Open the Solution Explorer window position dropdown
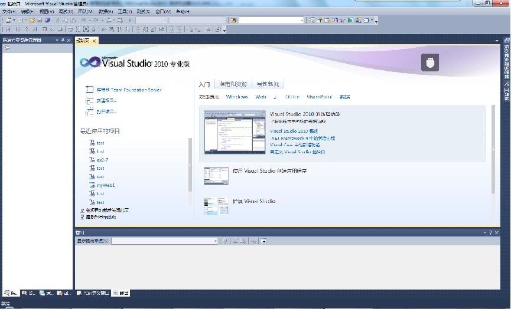Viewport: 511px width, 309px height. tap(57, 40)
